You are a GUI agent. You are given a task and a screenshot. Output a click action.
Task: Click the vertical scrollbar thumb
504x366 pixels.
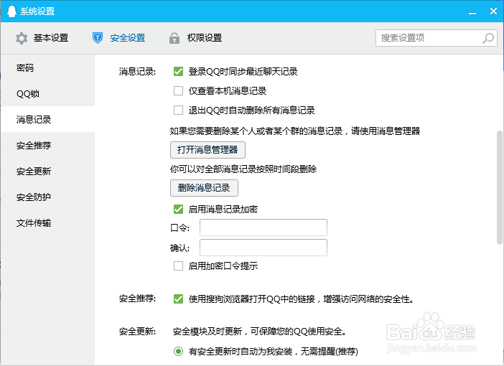coord(500,187)
